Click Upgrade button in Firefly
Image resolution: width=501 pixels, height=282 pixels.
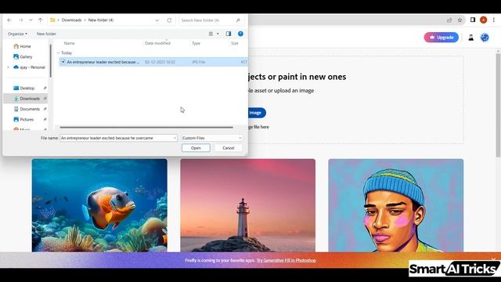click(x=442, y=38)
